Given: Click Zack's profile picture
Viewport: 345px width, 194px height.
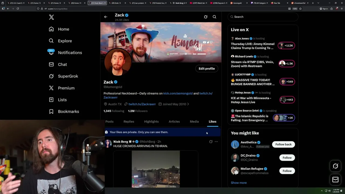Looking at the screenshot, I should tap(118, 62).
